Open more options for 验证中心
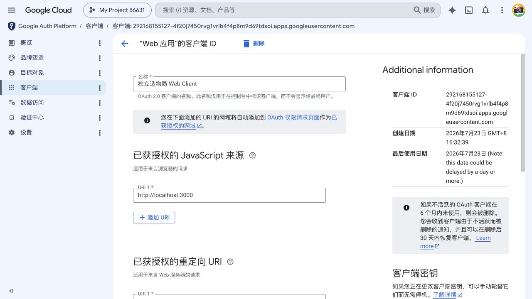532x299 pixels. click(100, 118)
